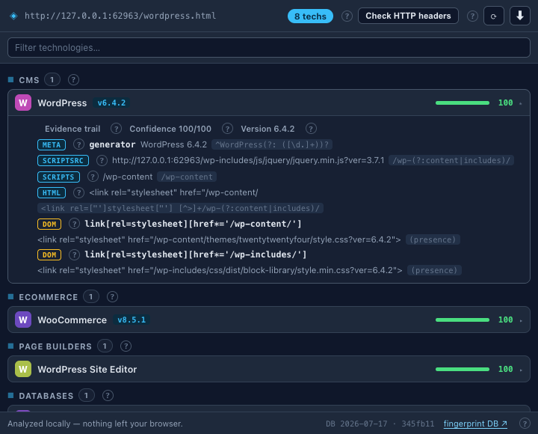
Task: Click the CMS category heading
Action: (29, 80)
